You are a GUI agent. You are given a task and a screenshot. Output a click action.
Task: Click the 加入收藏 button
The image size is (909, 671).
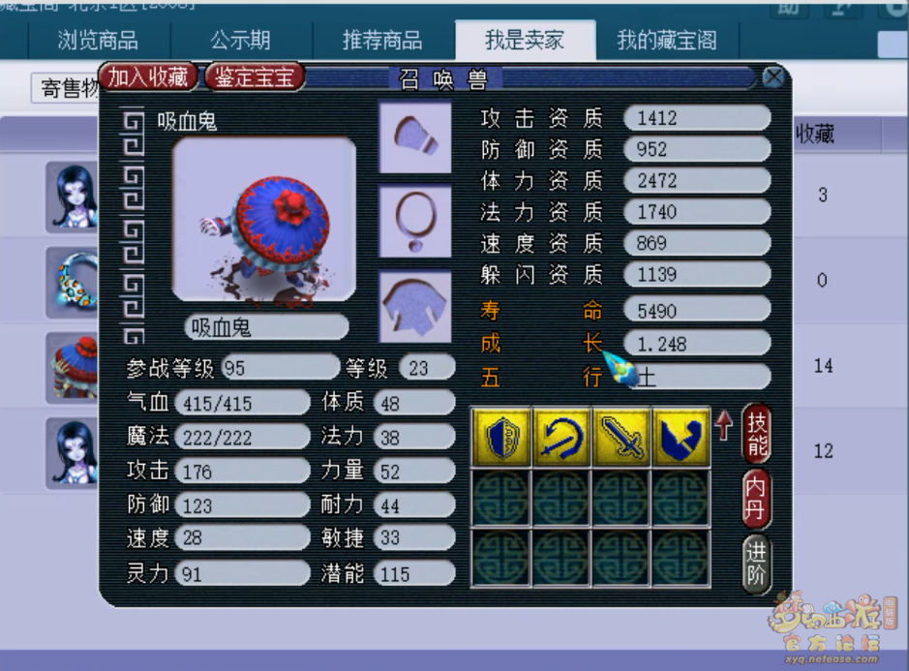[x=148, y=76]
